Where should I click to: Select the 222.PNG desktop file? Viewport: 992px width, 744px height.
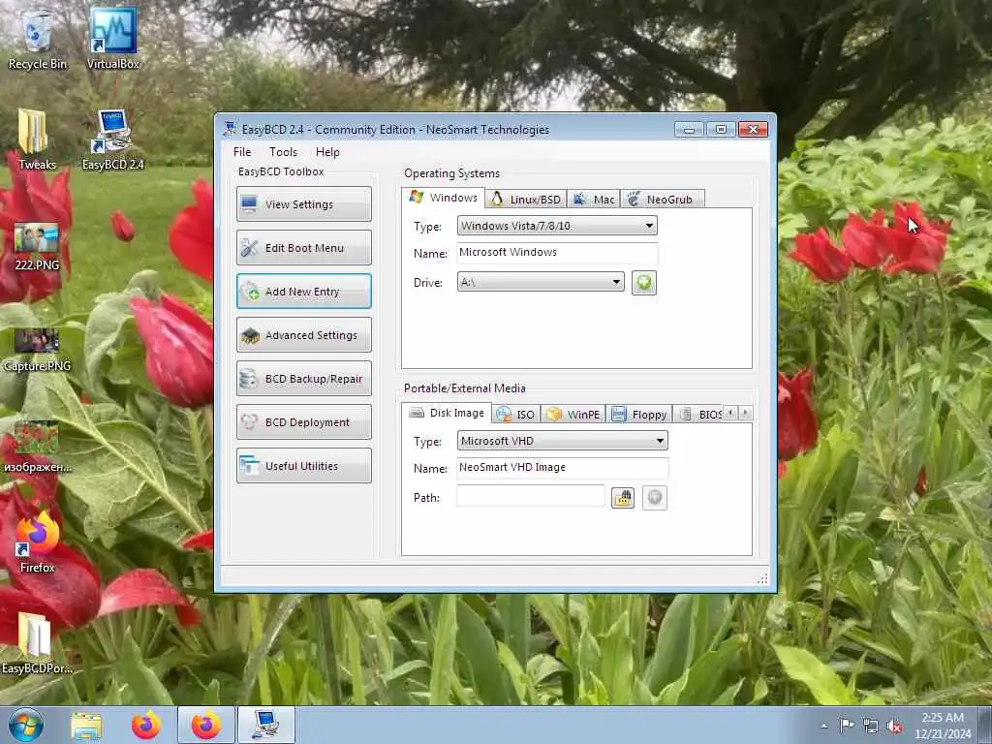click(37, 247)
